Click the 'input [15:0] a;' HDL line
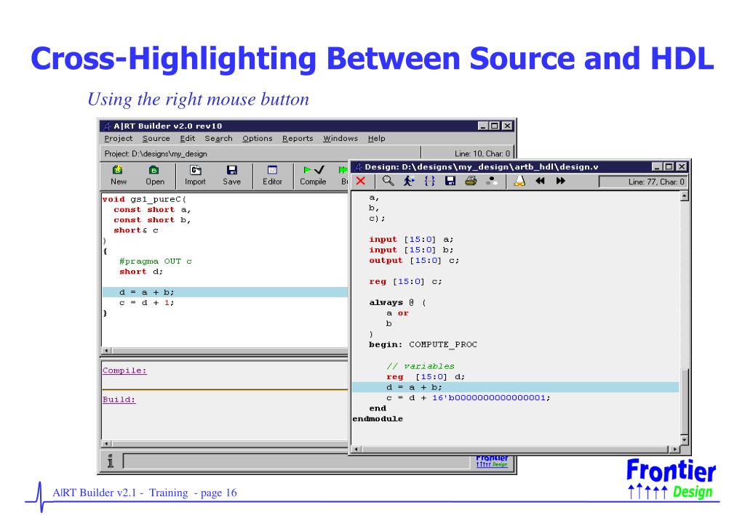This screenshot has width=745, height=515. point(412,240)
